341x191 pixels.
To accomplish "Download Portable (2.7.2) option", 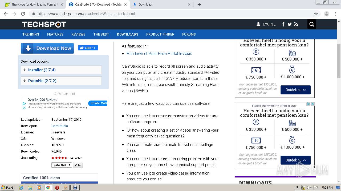I will 61,81.
